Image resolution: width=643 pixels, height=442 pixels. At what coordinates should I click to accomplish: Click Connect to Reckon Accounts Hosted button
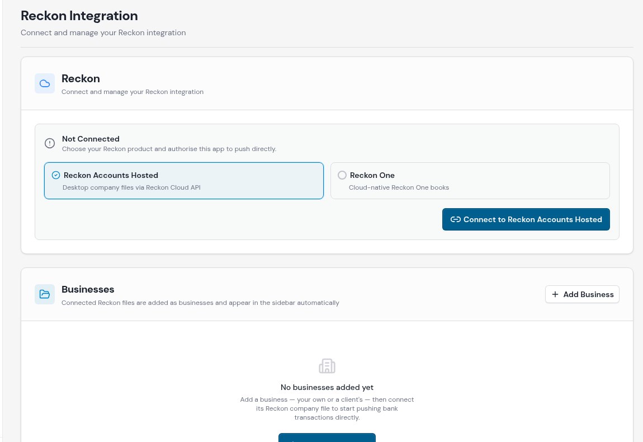click(x=526, y=219)
